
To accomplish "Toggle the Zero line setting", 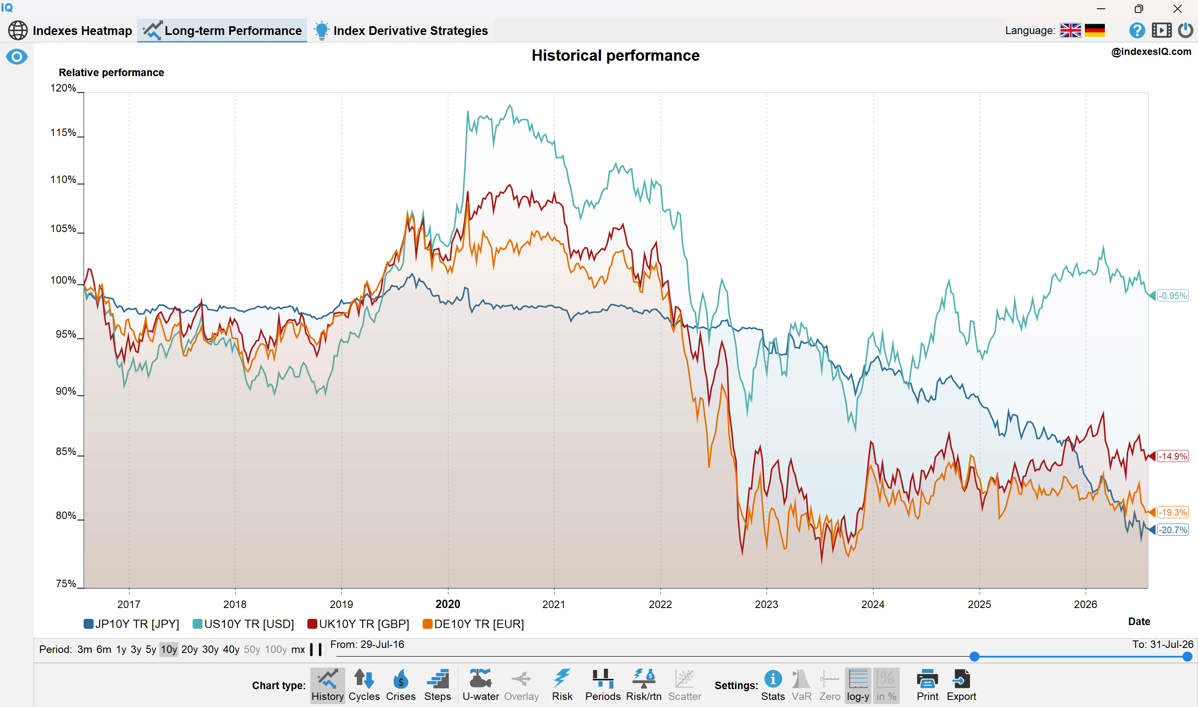I will click(829, 685).
